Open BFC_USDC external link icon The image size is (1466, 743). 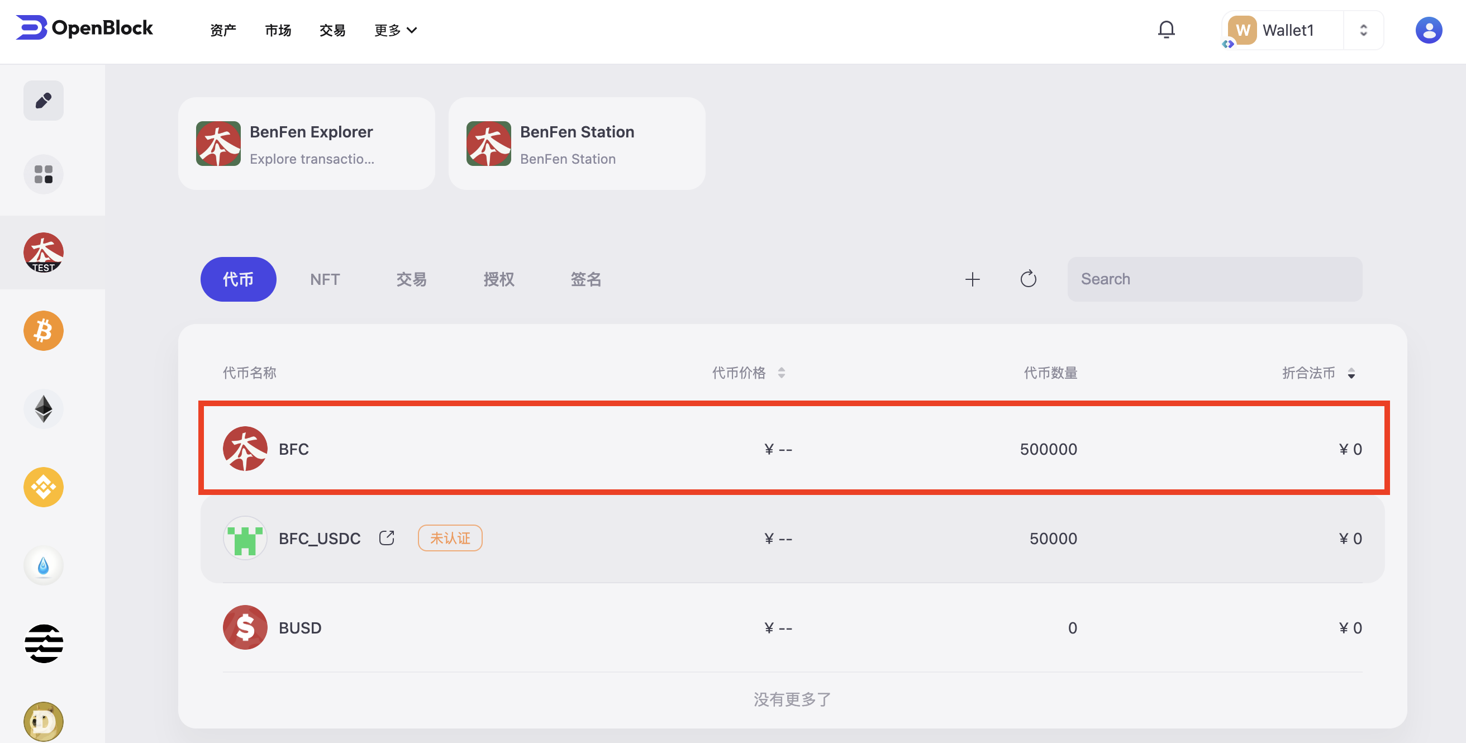pyautogui.click(x=387, y=538)
